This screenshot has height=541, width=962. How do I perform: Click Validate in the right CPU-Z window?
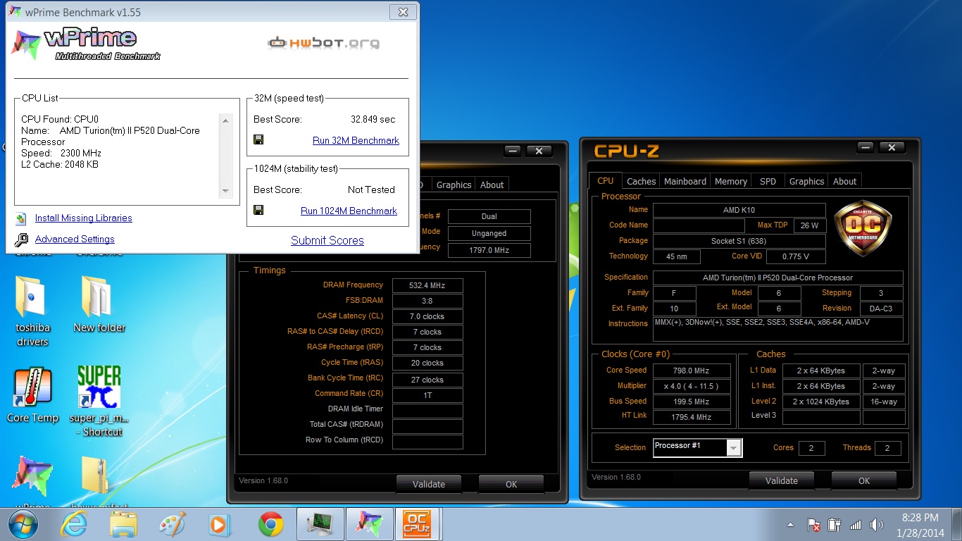pyautogui.click(x=782, y=480)
